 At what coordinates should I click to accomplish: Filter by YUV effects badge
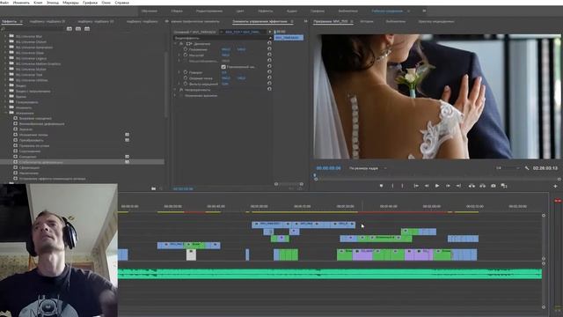[x=87, y=28]
